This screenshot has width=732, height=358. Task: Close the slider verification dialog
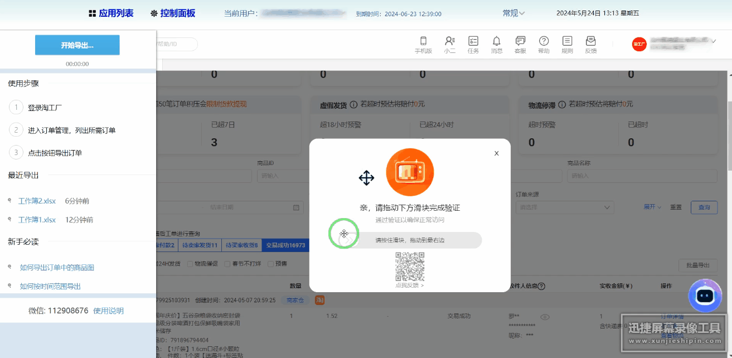pyautogui.click(x=496, y=153)
